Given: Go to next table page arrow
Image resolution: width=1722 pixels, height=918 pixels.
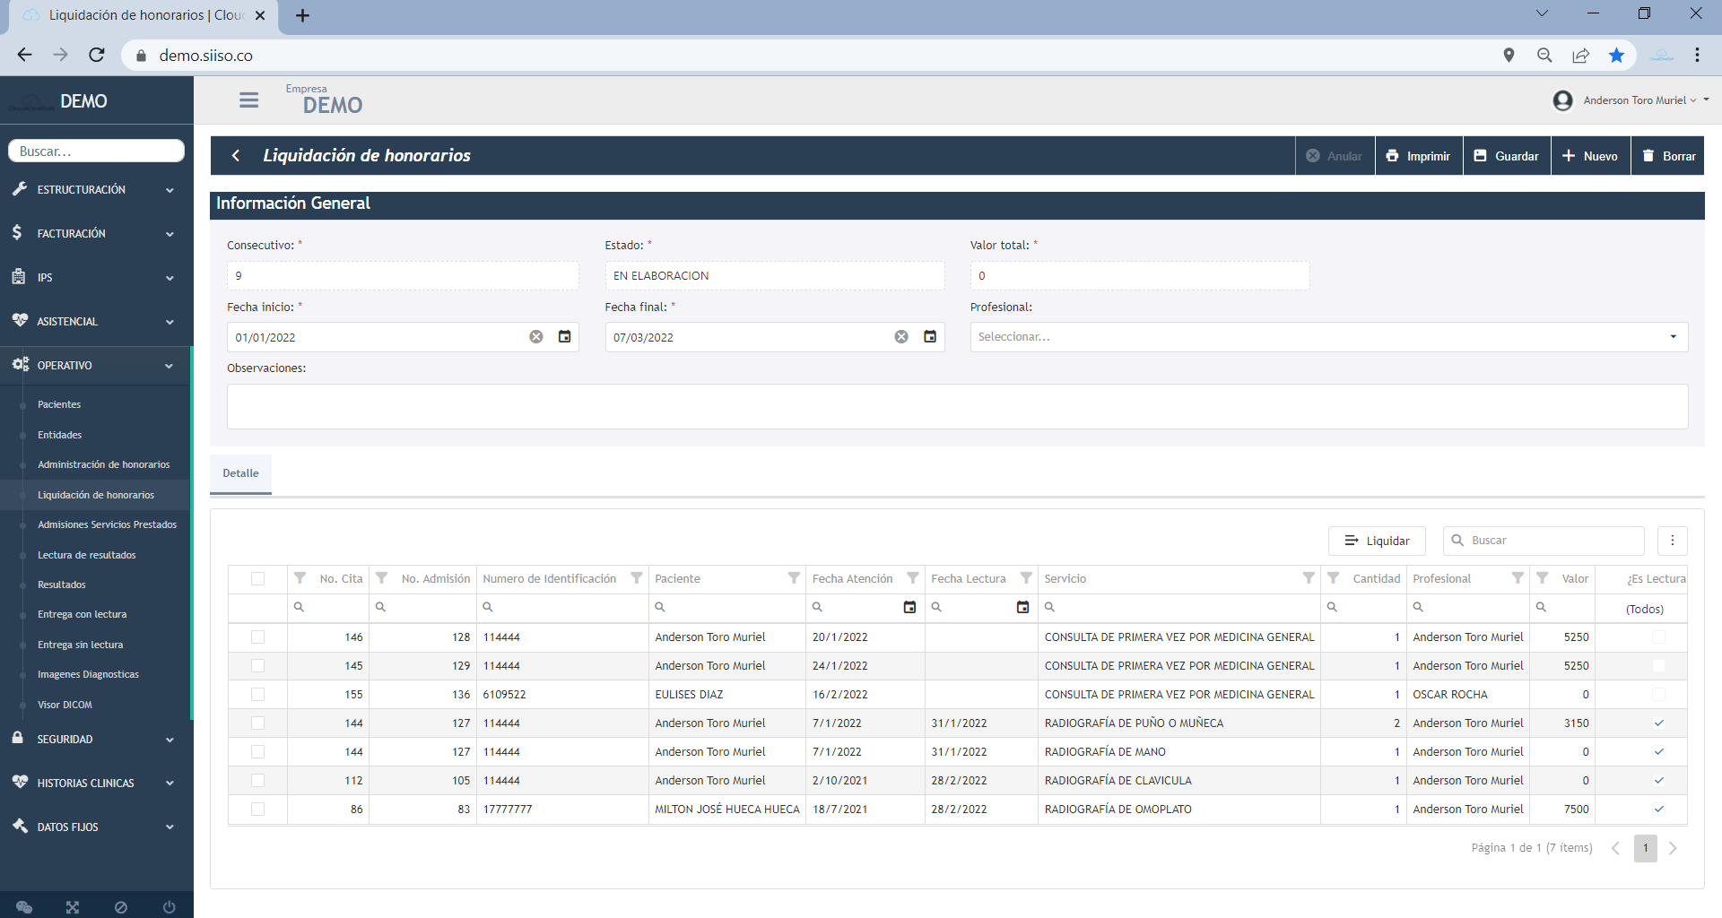Looking at the screenshot, I should [x=1673, y=848].
